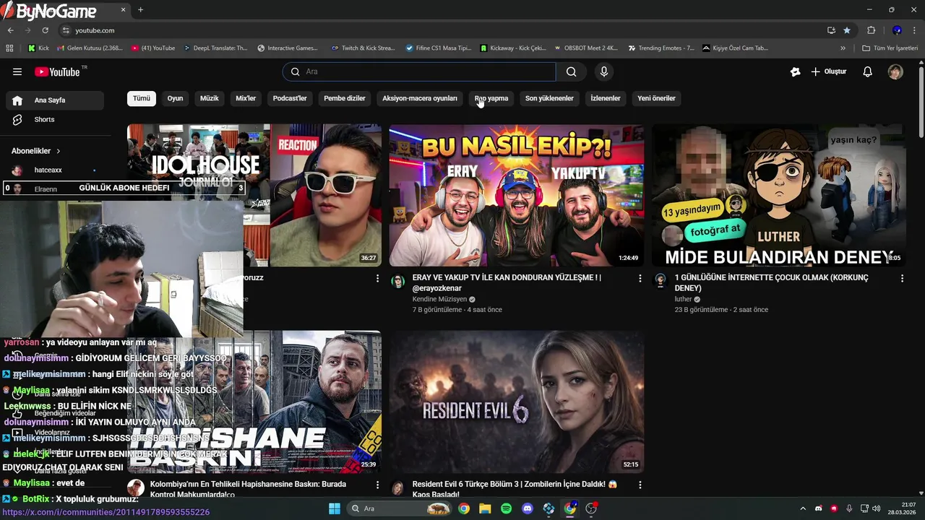Open the YouTube hamburger guide menu

17,71
